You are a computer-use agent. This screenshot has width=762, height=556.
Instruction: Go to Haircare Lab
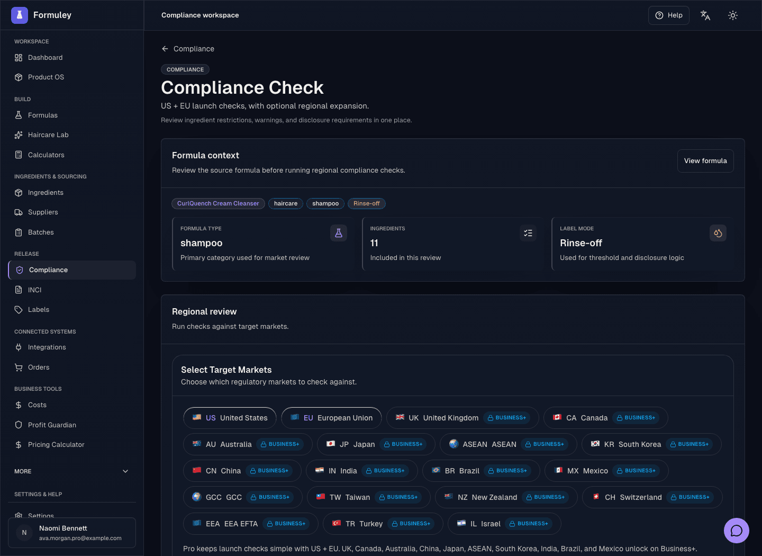coord(72,135)
